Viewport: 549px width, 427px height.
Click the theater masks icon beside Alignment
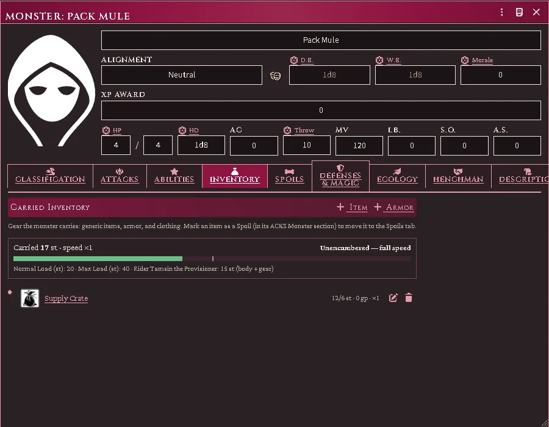[x=276, y=76]
